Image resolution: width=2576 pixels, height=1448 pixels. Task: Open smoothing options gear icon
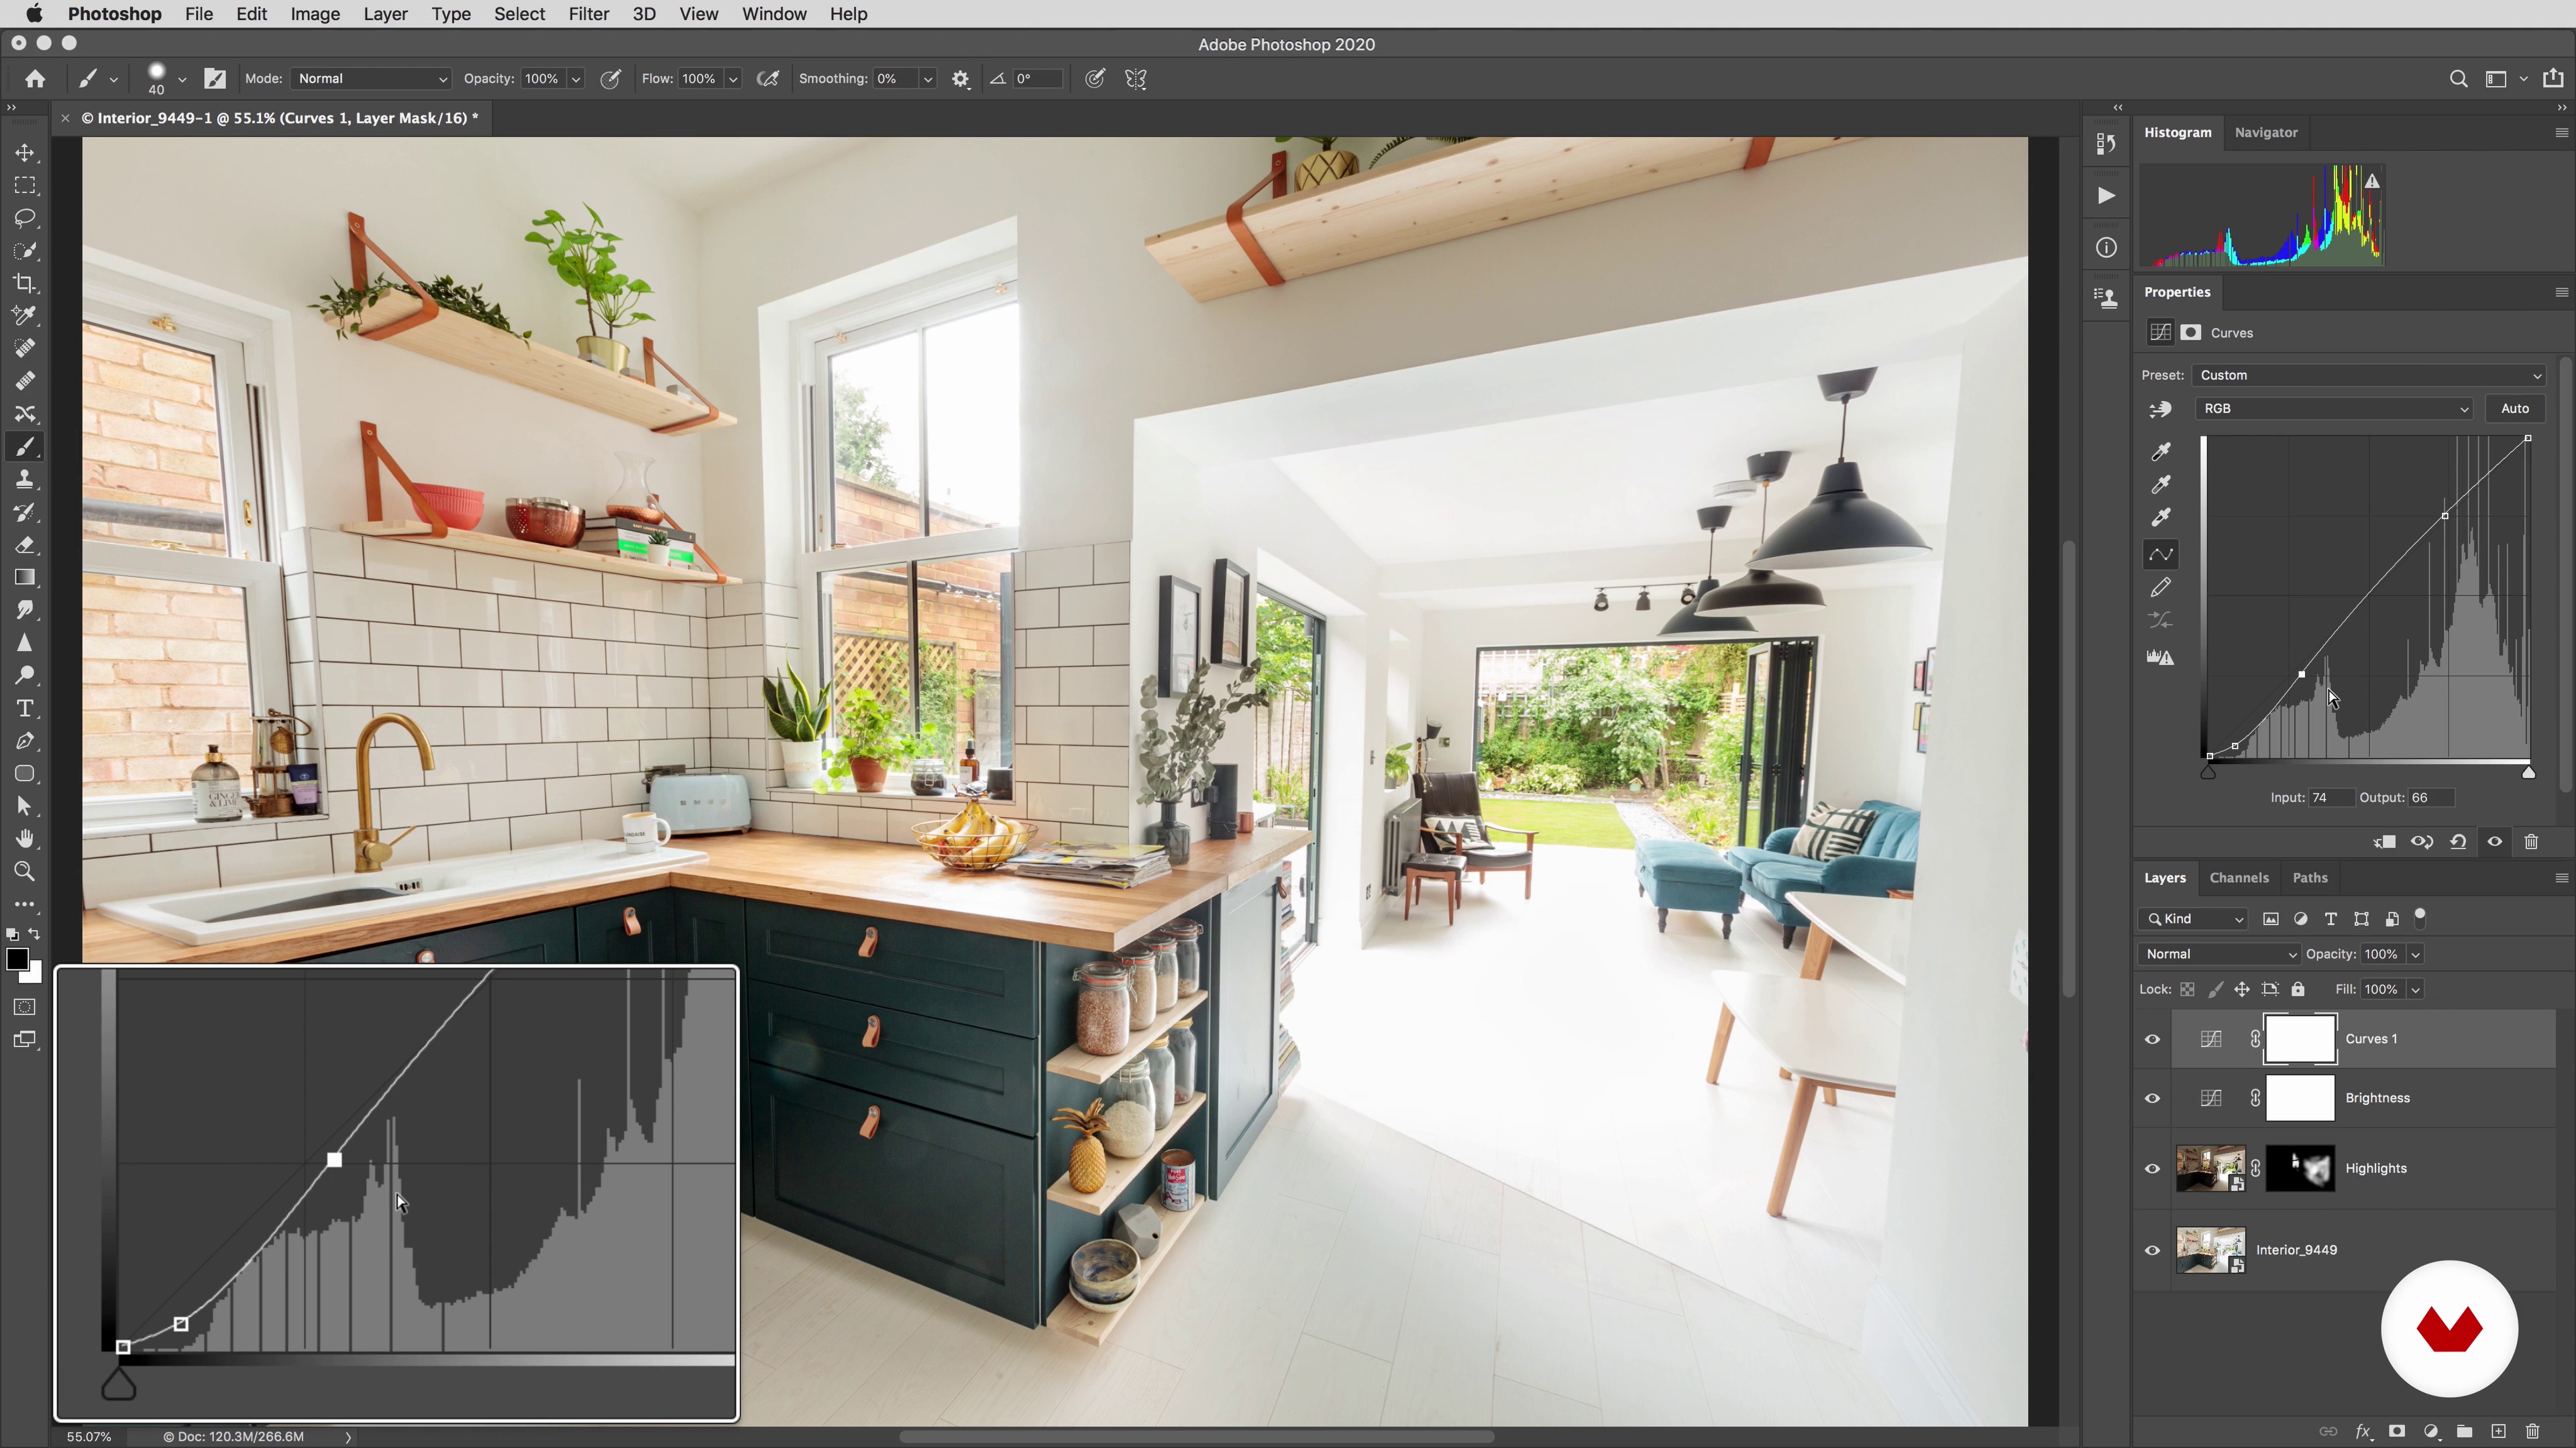point(961,79)
